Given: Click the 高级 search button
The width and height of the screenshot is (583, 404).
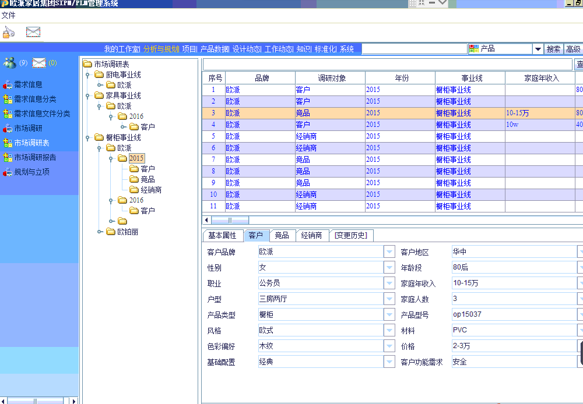Looking at the screenshot, I should 573,49.
